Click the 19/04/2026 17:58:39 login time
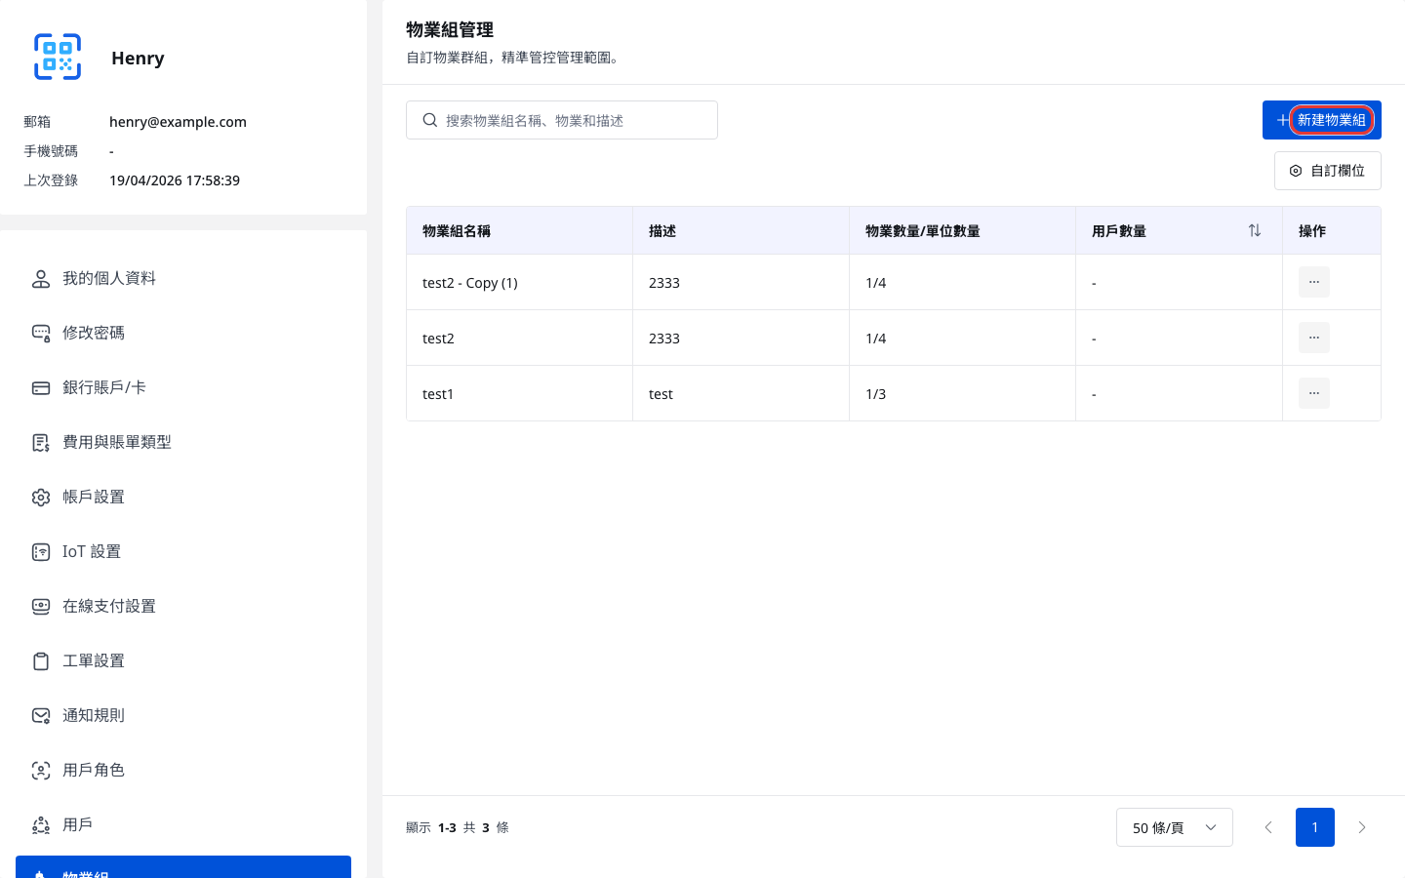The width and height of the screenshot is (1405, 878). point(175,180)
